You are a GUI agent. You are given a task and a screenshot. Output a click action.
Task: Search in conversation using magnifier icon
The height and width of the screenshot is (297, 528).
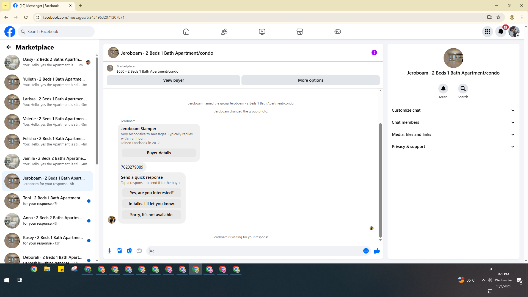(463, 89)
